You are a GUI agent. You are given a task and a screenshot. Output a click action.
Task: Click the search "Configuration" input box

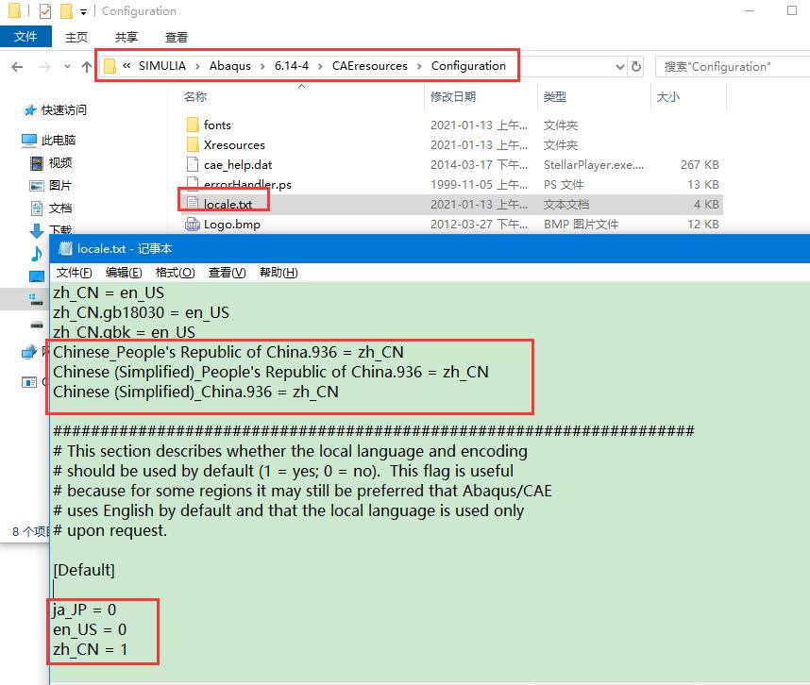(x=727, y=67)
